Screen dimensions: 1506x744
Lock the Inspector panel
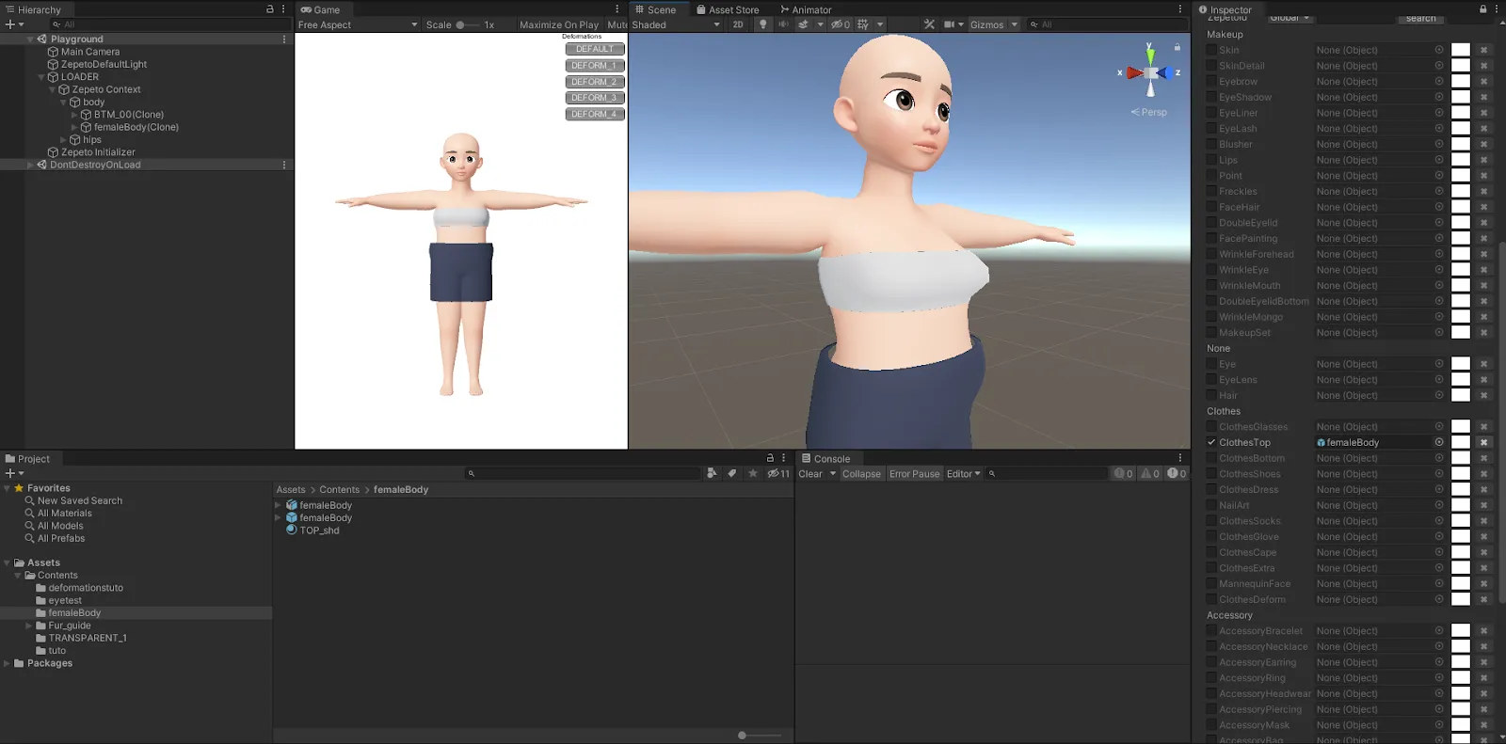[x=1483, y=9]
